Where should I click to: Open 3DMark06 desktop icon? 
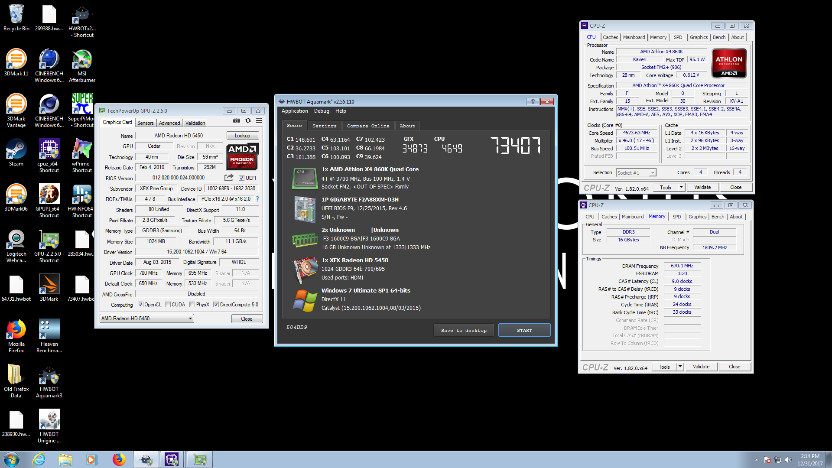(16, 198)
